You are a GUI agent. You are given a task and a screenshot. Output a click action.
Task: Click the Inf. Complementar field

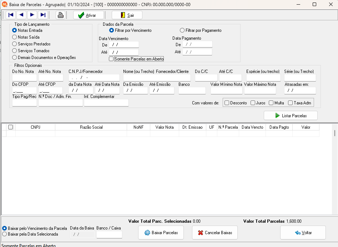point(106,103)
